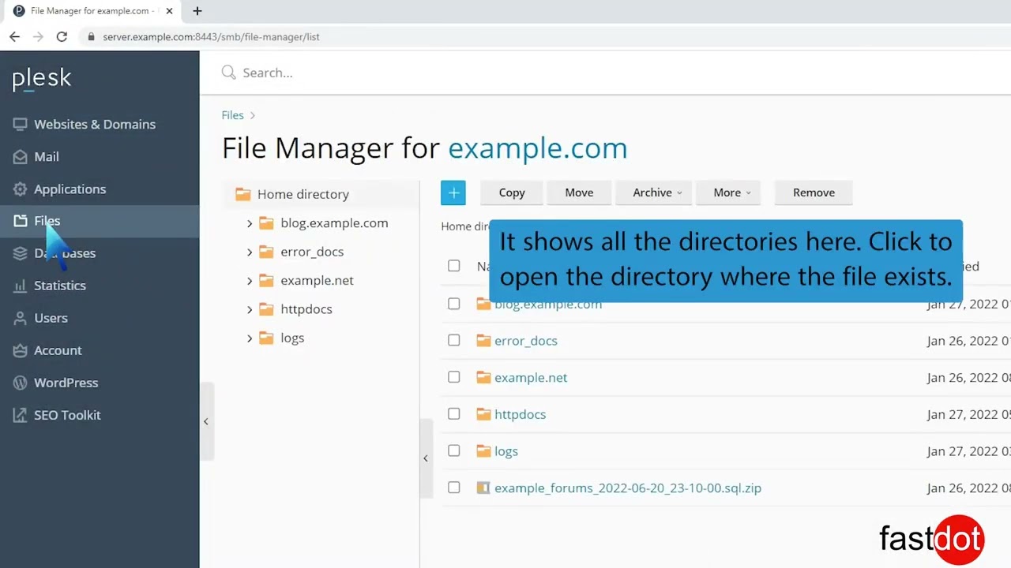Open the Files section in sidebar
The image size is (1011, 568).
47,221
